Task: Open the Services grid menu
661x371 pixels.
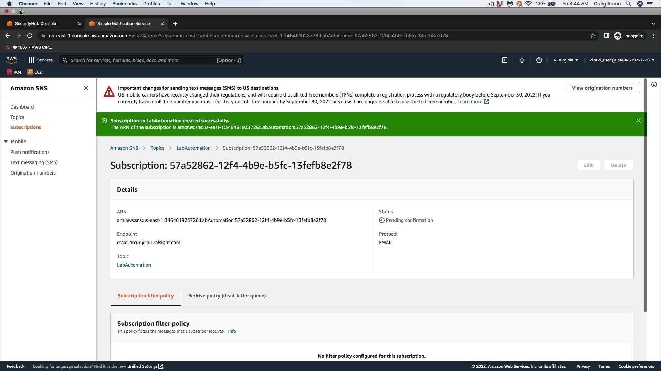Action: [x=41, y=60]
